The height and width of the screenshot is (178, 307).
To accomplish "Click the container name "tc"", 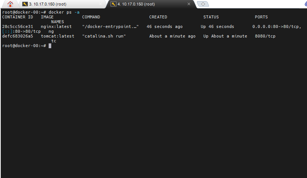I will point(54,41).
